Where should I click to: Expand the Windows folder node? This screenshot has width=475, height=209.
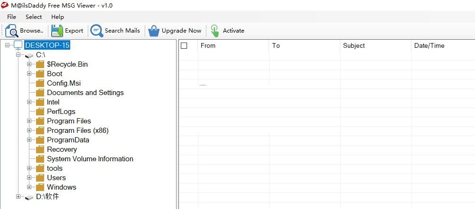[x=29, y=187]
